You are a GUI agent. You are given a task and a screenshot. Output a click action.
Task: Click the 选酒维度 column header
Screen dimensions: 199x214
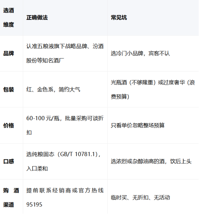9,18
